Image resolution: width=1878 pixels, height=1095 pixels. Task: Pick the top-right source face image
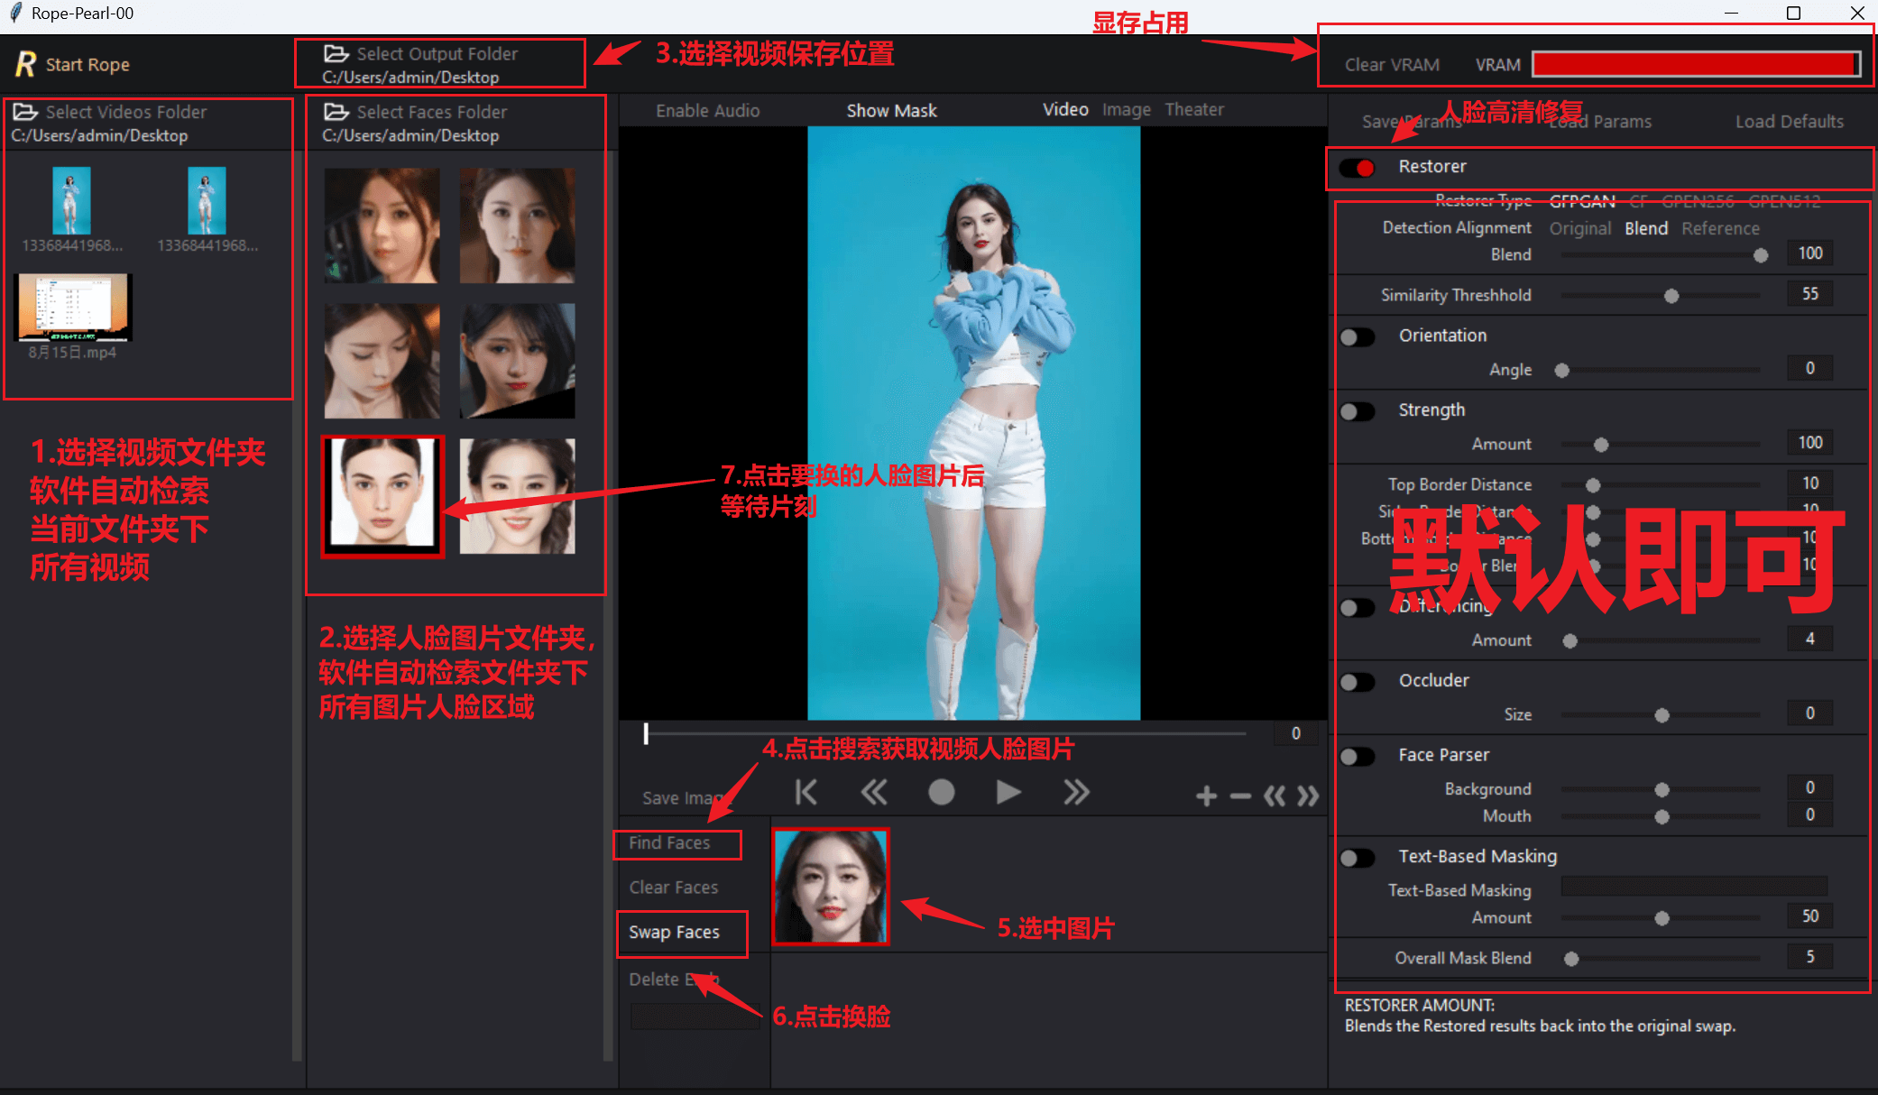[x=517, y=225]
